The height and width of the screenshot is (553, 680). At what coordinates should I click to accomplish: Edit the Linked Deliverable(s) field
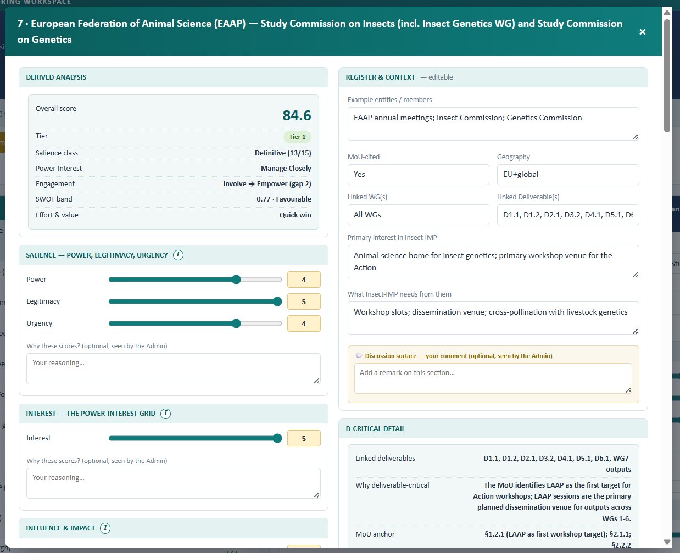pyautogui.click(x=568, y=215)
